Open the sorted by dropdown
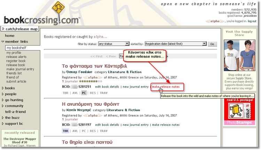Viewport: 261px width, 150px height. (x=175, y=44)
